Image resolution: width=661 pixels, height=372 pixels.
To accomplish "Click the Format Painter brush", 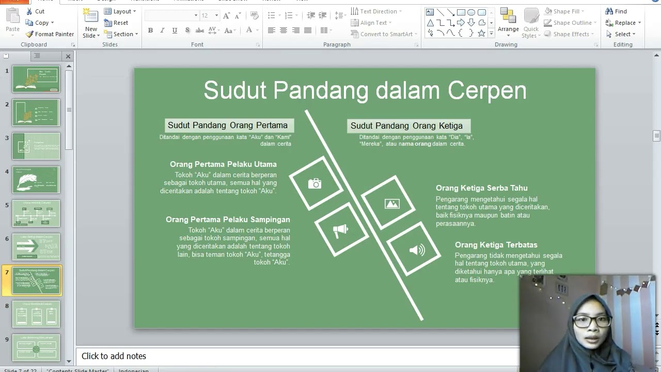I will (x=29, y=34).
